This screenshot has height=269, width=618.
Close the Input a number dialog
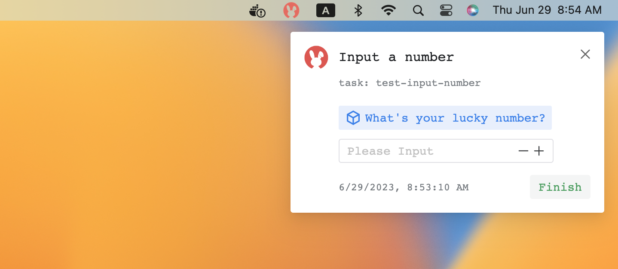[585, 54]
